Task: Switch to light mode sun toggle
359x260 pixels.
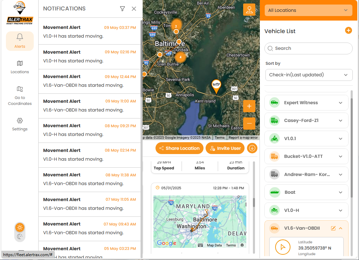Action: coord(20,228)
